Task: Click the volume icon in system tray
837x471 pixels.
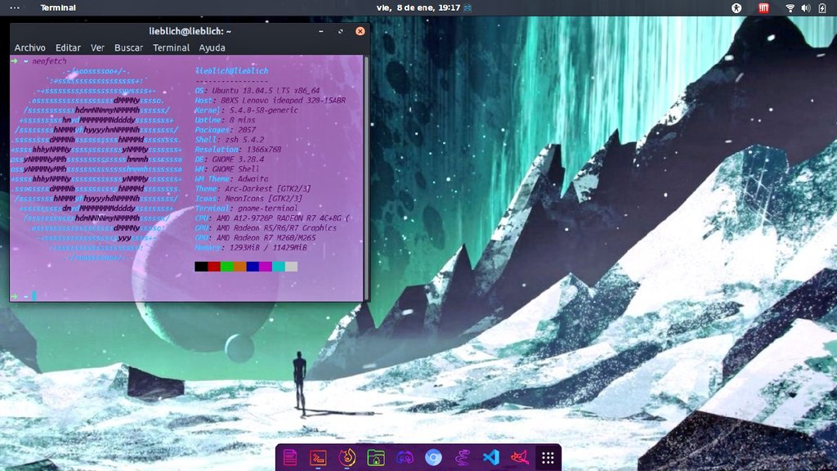Action: (806, 8)
